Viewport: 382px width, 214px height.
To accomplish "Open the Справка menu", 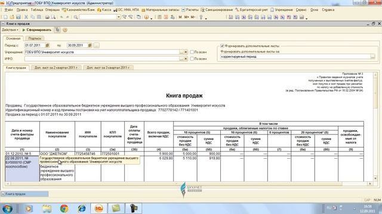I will 328,10.
